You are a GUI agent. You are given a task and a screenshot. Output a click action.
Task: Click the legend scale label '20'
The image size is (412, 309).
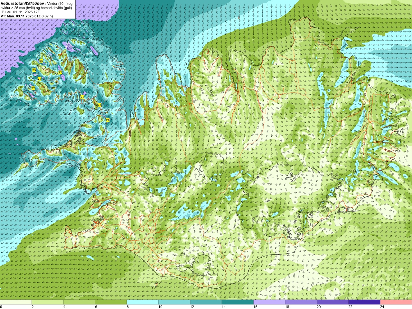tap(319, 307)
